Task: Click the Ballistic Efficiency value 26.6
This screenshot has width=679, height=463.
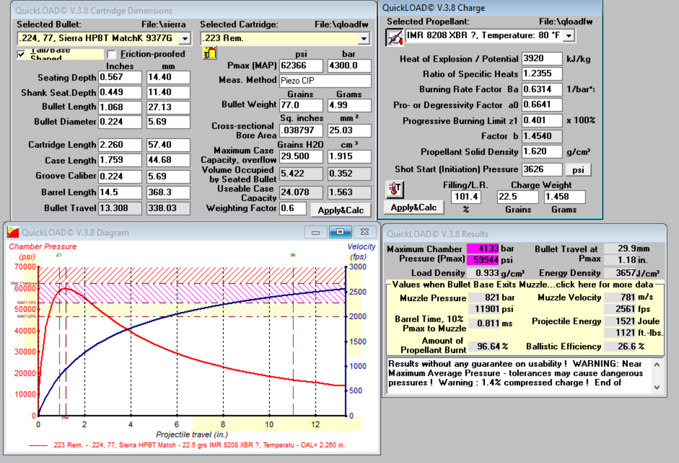Action: point(620,346)
